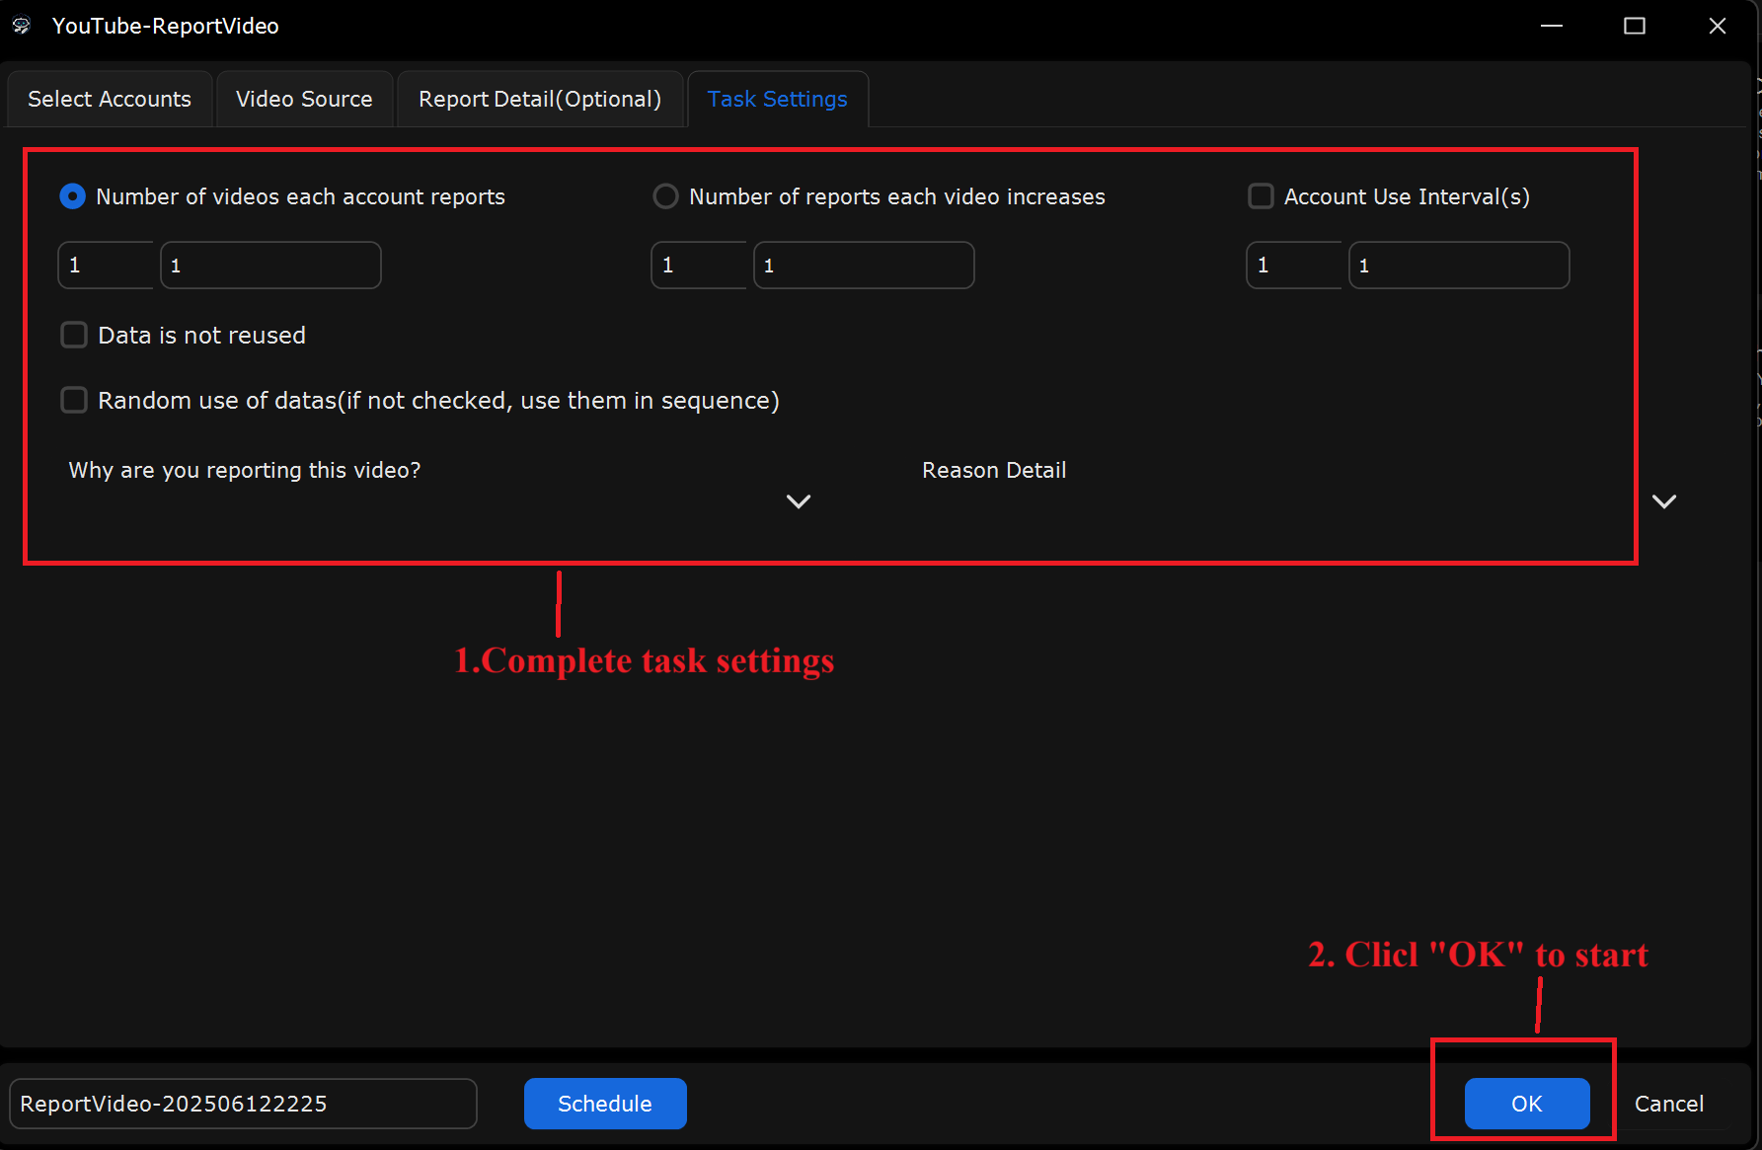Select 'Number of videos each account reports' radio
Viewport: 1762px width, 1150px height.
point(73,196)
